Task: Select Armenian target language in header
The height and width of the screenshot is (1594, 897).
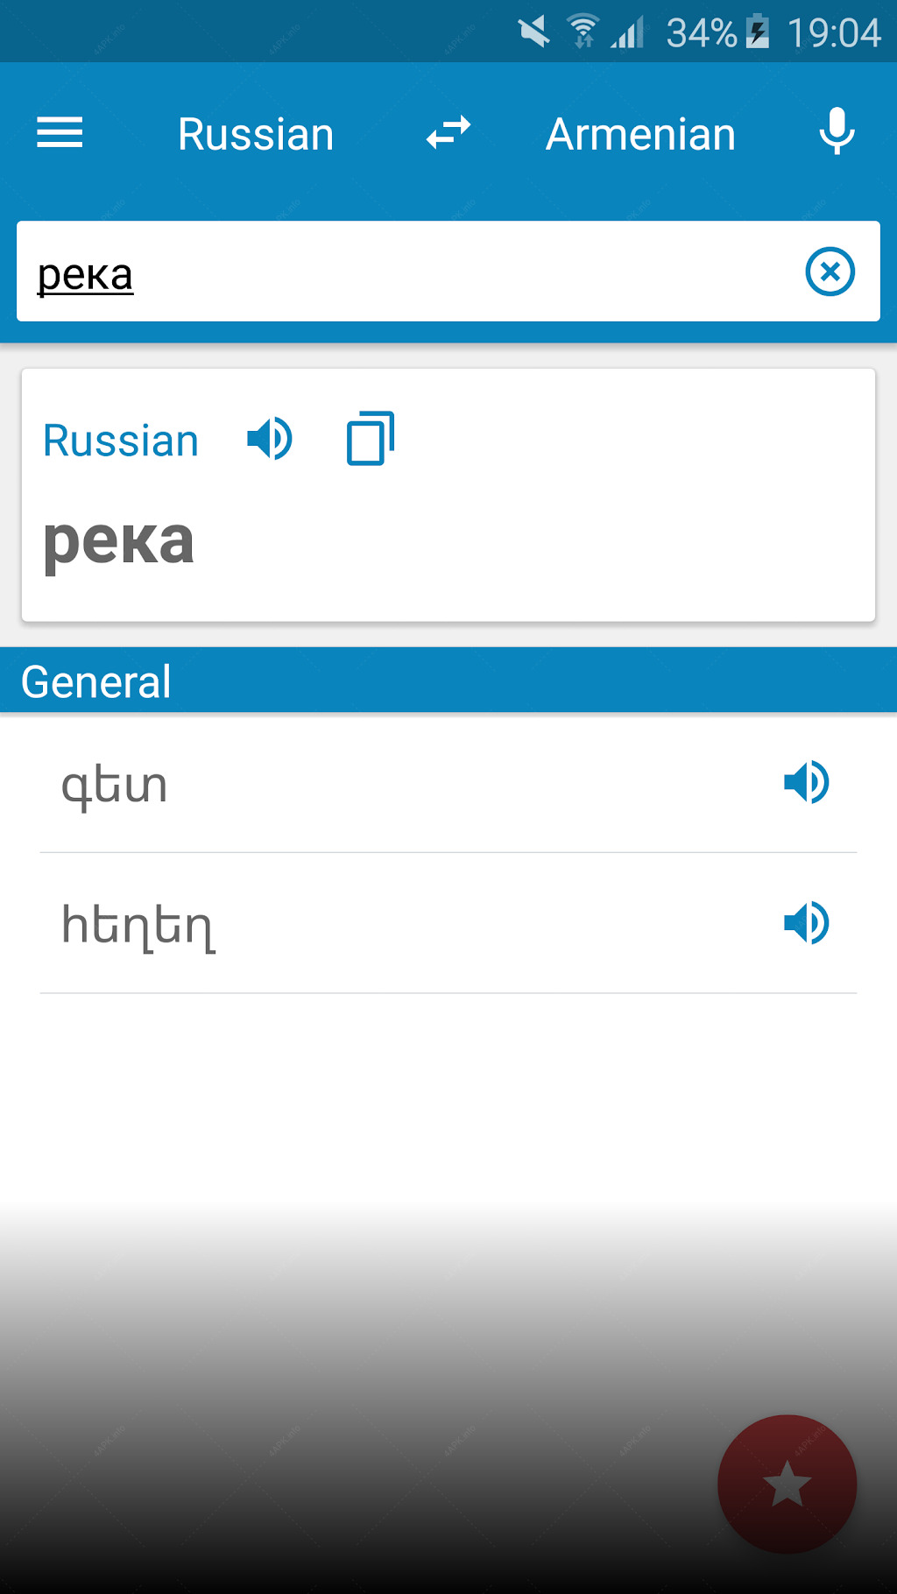Action: (640, 134)
